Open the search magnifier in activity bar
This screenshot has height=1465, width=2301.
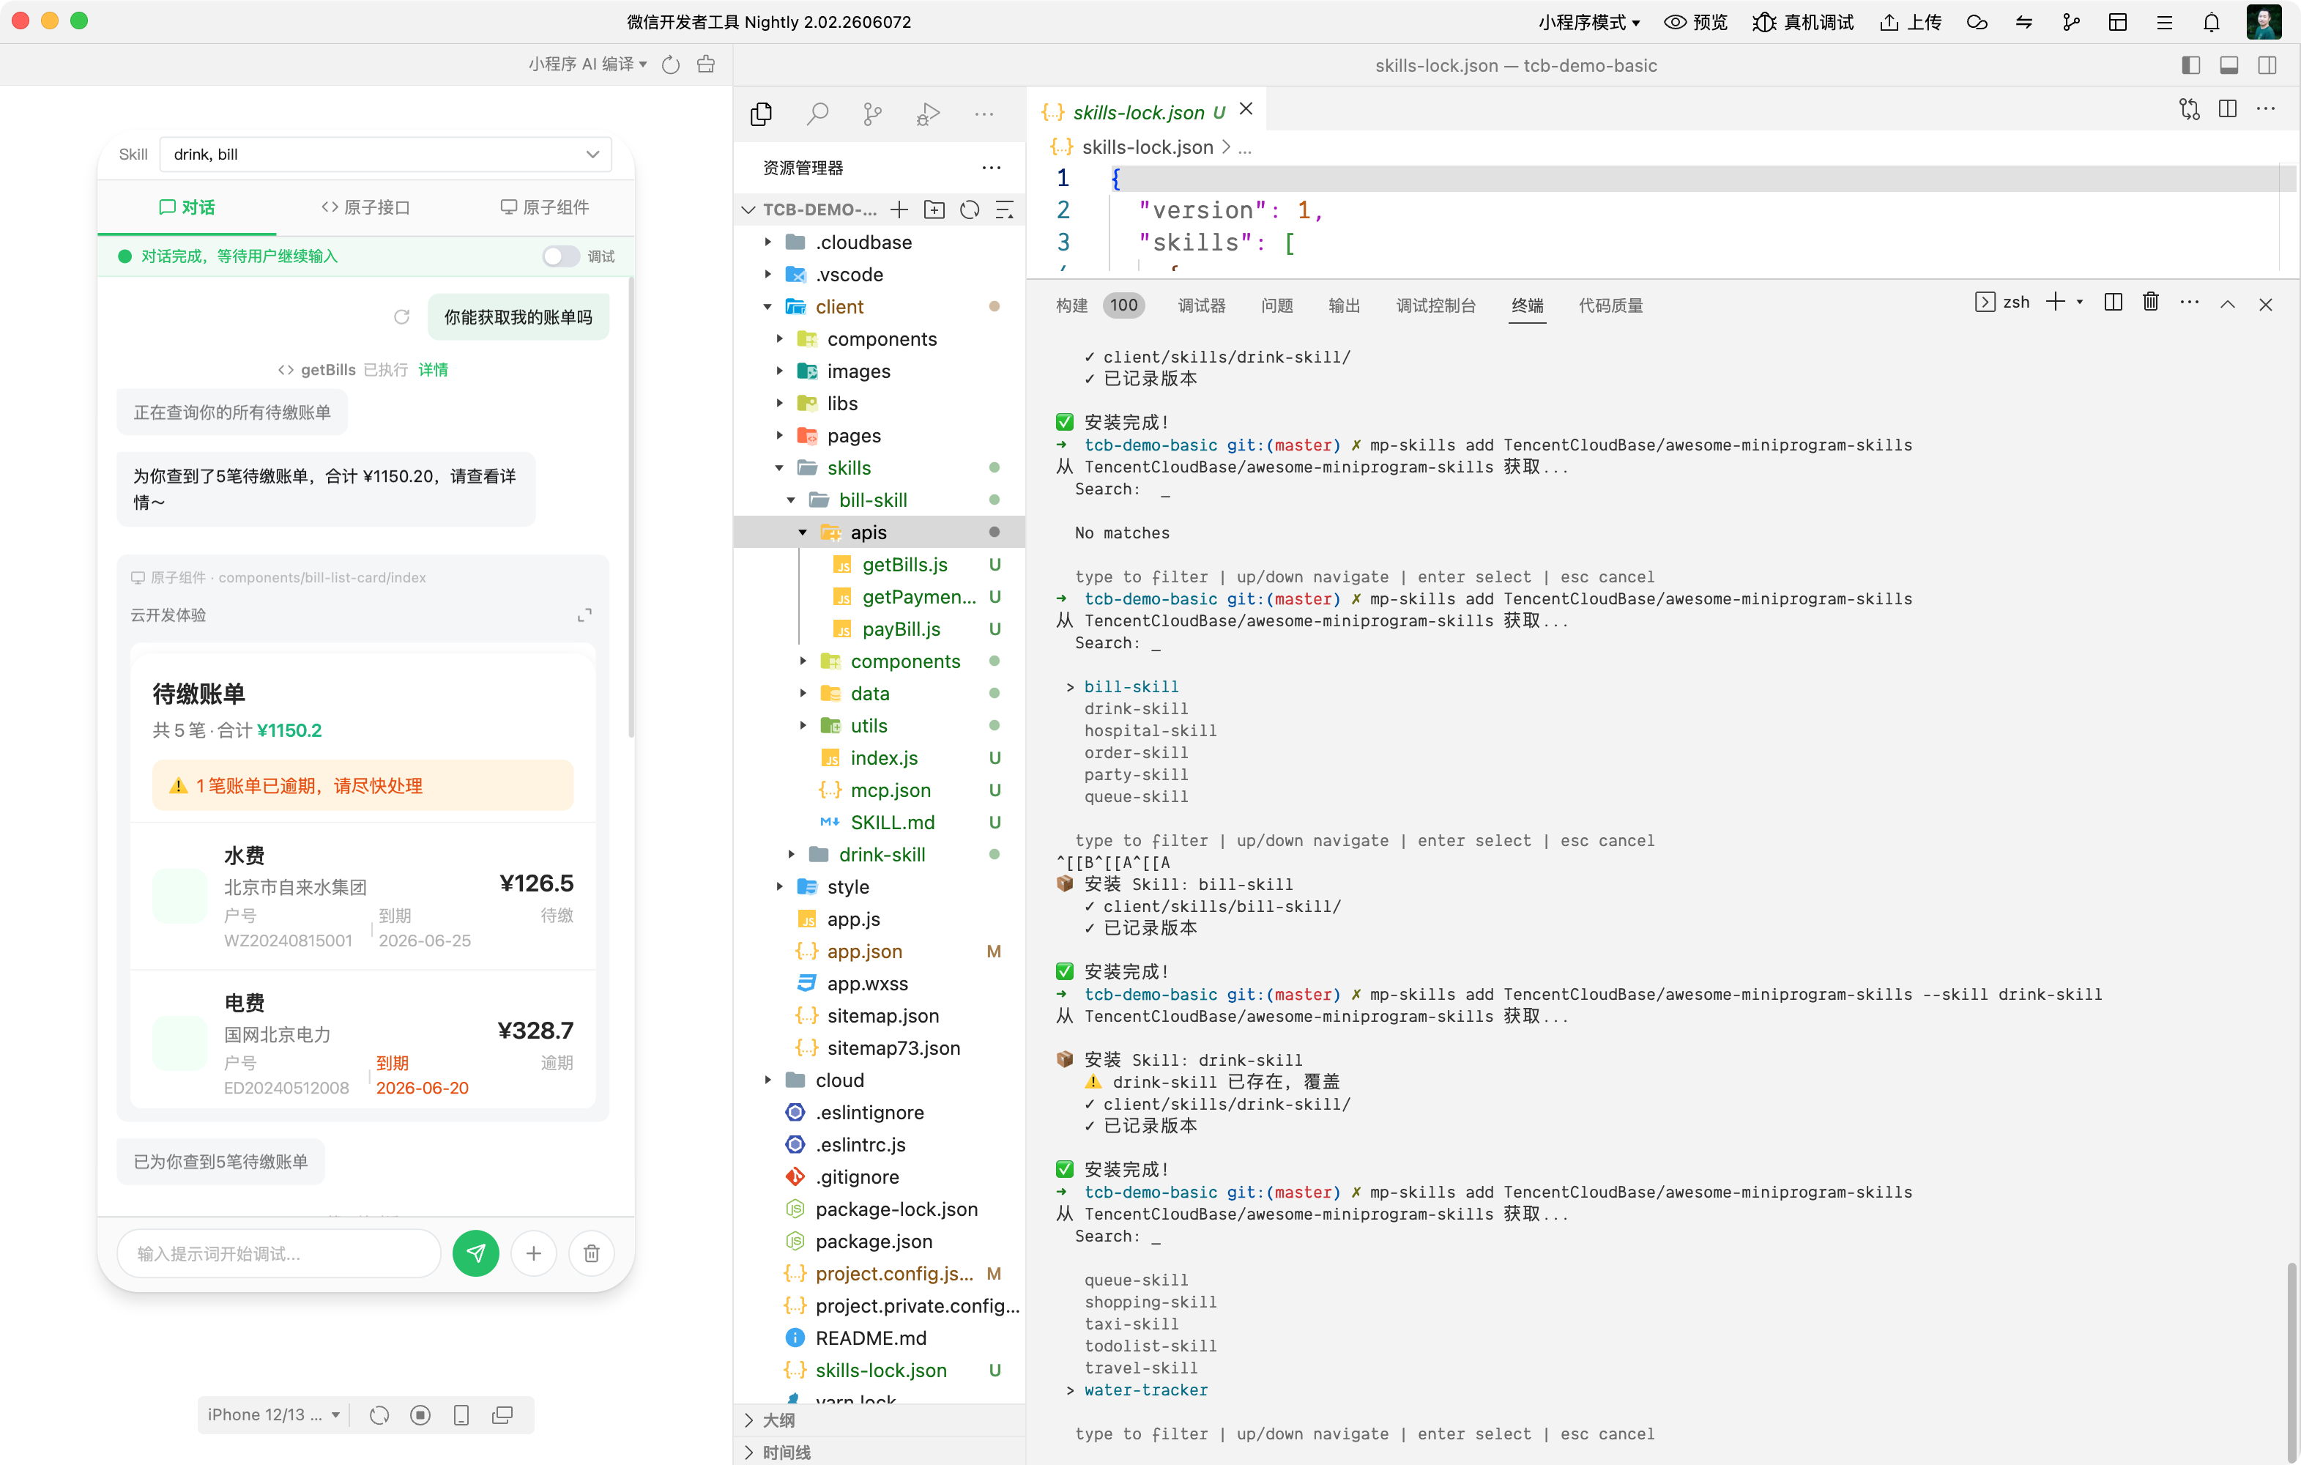point(817,114)
